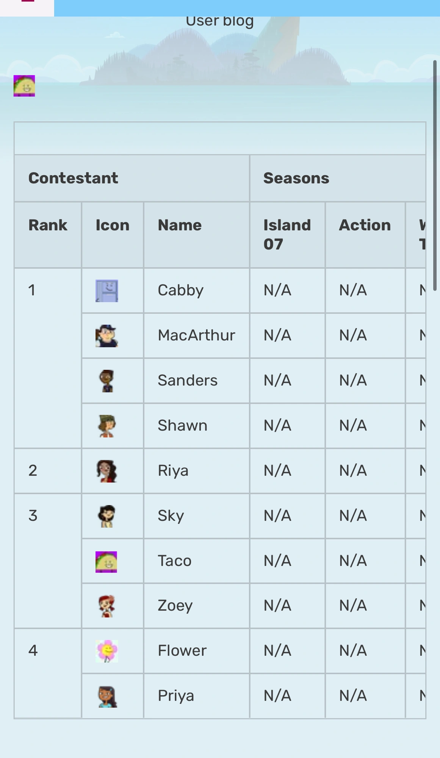The height and width of the screenshot is (758, 440).
Task: Click Cabby's blue cabinet icon
Action: click(x=106, y=291)
